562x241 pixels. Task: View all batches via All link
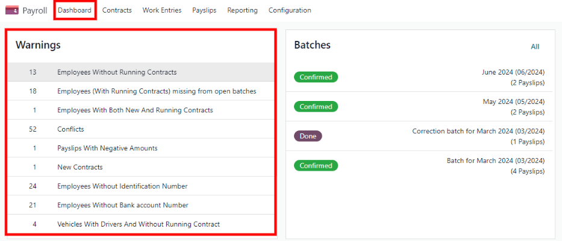pos(535,47)
